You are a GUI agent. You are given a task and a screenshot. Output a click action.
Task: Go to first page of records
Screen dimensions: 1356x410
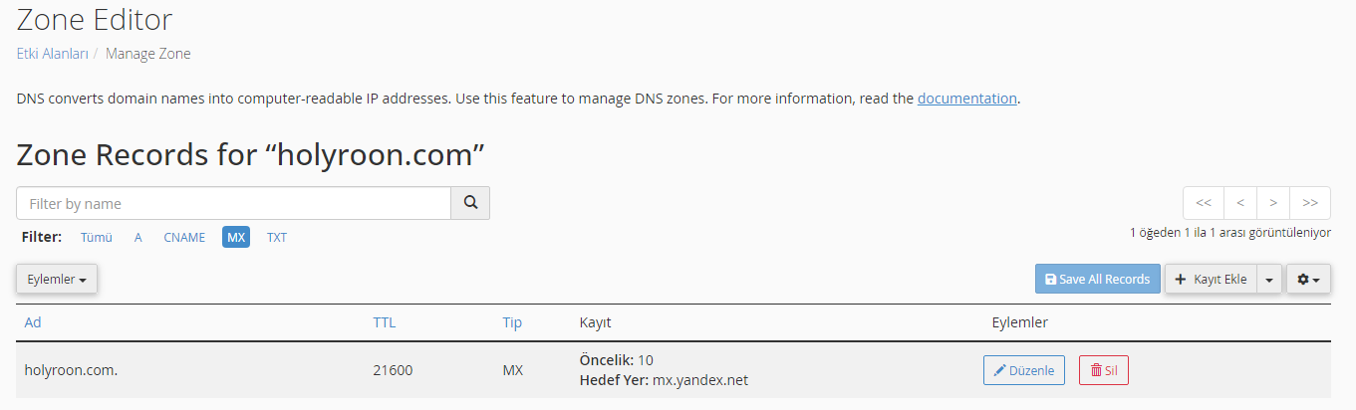click(1204, 203)
